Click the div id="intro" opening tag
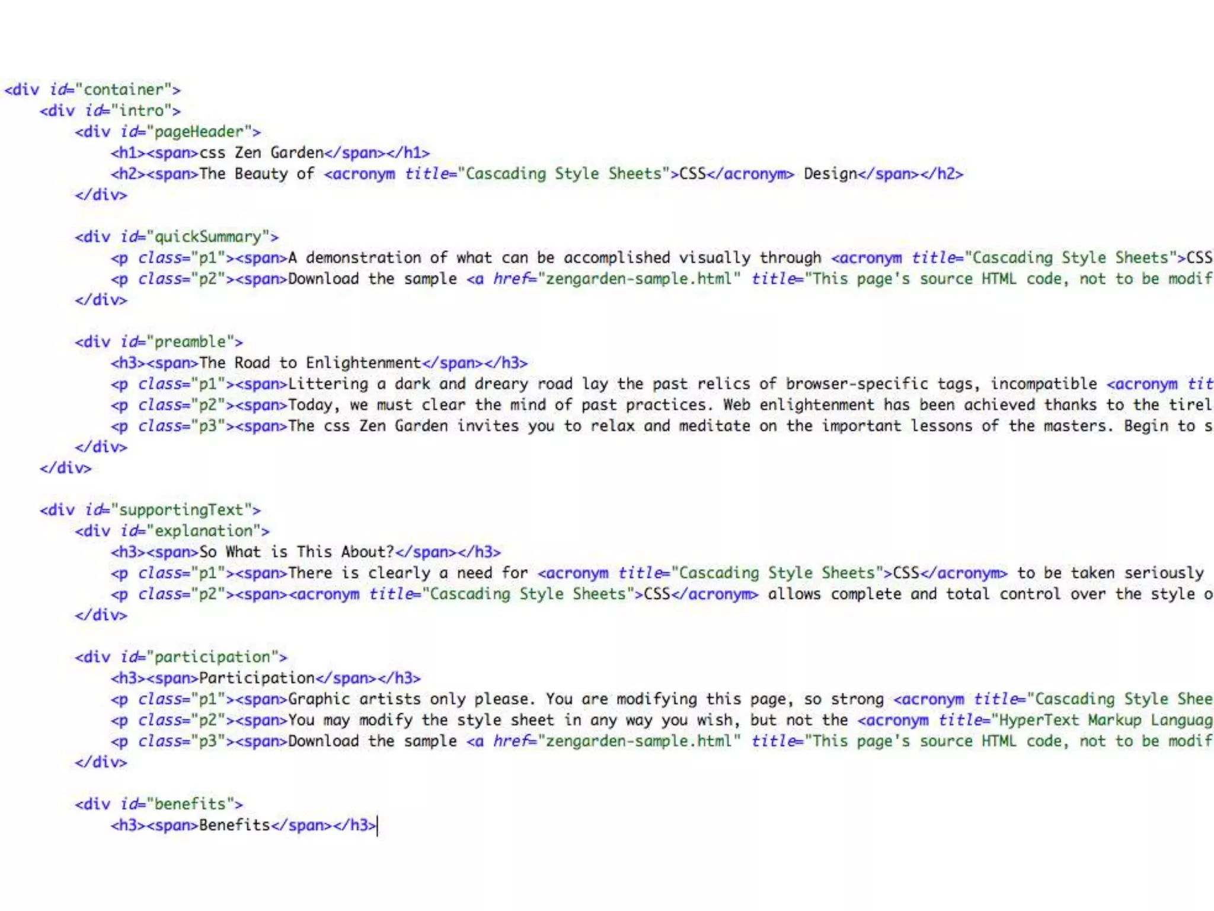1214x911 pixels. point(110,111)
